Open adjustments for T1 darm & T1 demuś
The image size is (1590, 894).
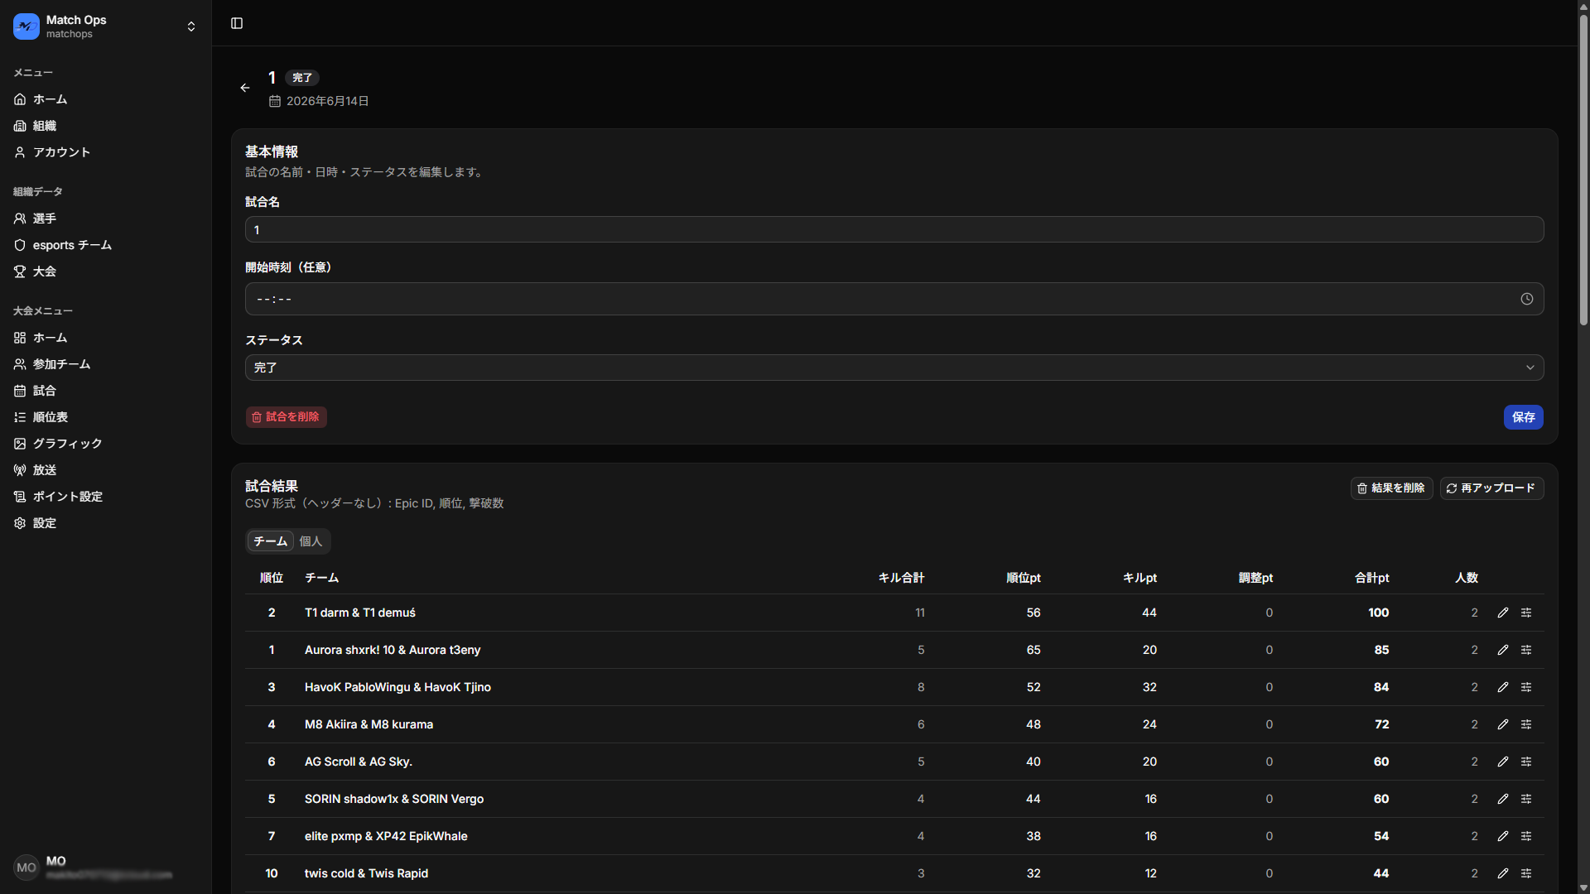pyautogui.click(x=1526, y=613)
